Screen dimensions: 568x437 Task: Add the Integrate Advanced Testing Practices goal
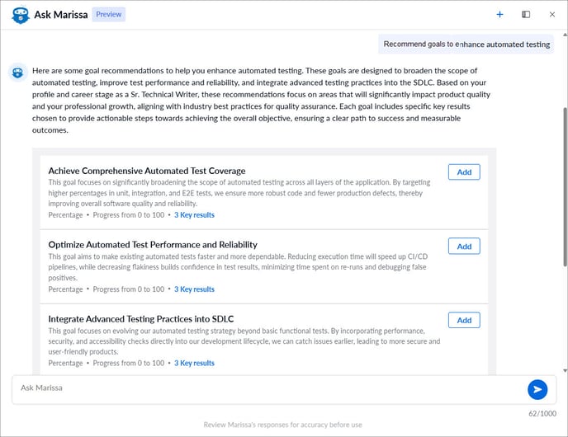464,320
